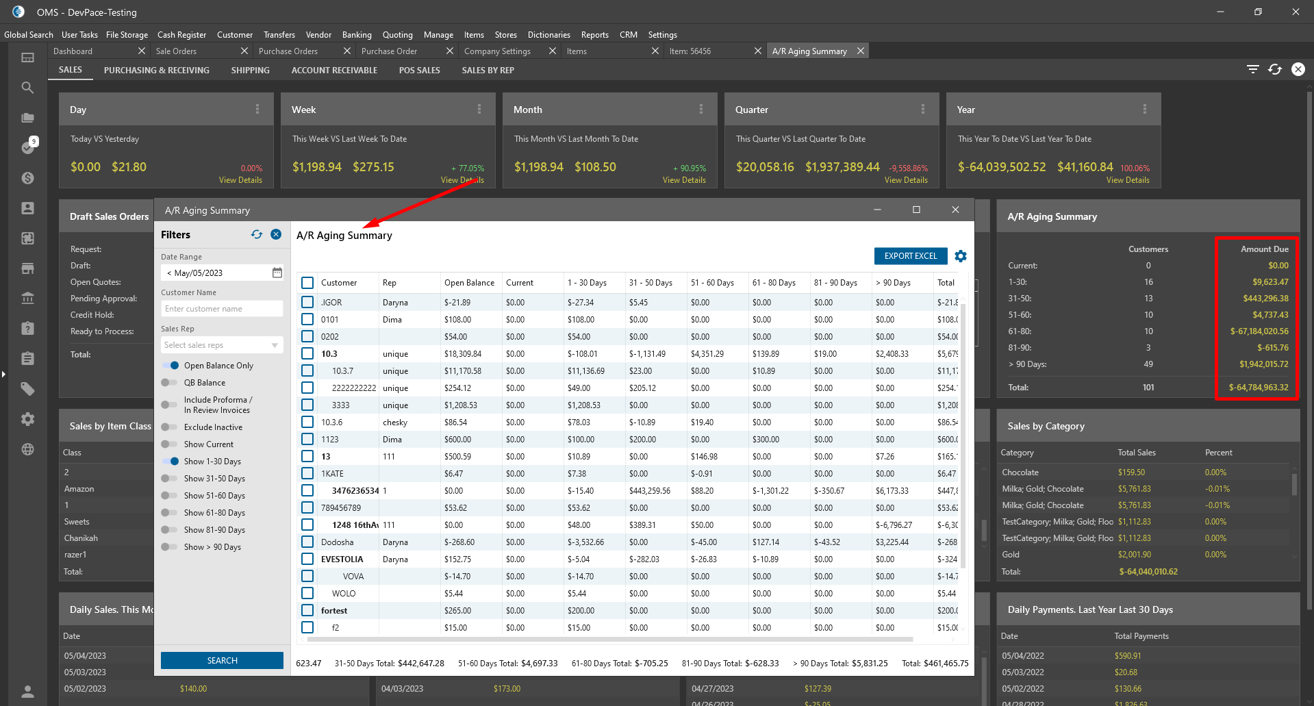Focus the Enter customer name field
Screen dimensions: 1314x706
222,309
